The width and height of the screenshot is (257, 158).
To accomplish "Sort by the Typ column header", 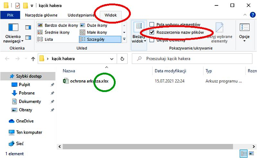I will point(209,71).
